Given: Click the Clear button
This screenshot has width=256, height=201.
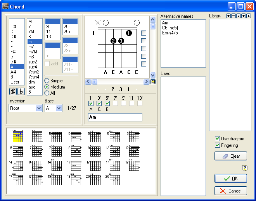Looking at the screenshot, I should [230, 156].
